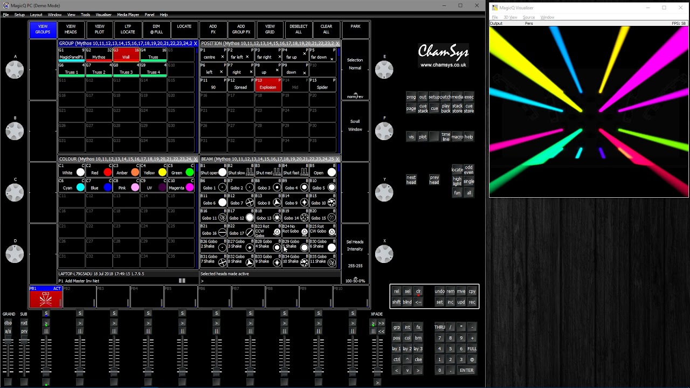Click rotary encoder X

point(384,253)
